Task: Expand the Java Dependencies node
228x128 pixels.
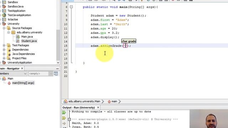Action: (4, 54)
